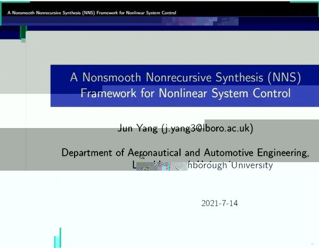Image resolution: width=319 pixels, height=248 pixels.
Task: Click the 'hborough University' text
Action: (x=230, y=165)
